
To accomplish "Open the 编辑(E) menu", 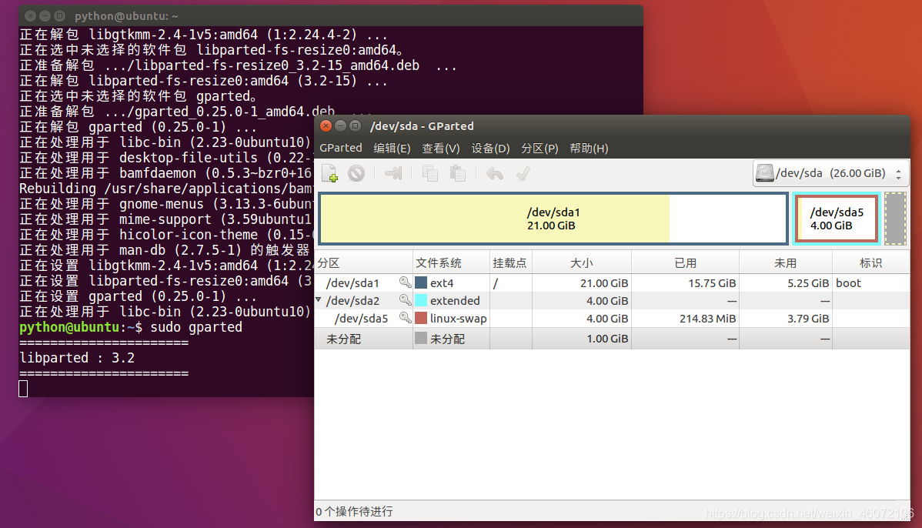I will [392, 149].
